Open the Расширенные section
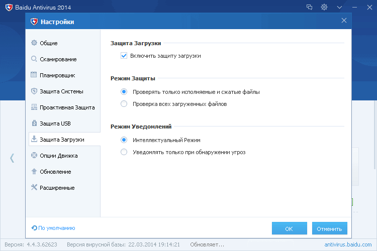The image size is (377, 251). point(63,188)
